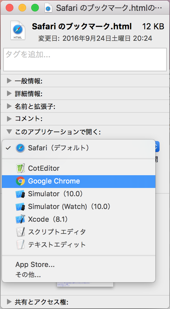Choose the Xcode hammer icon

(x=20, y=219)
